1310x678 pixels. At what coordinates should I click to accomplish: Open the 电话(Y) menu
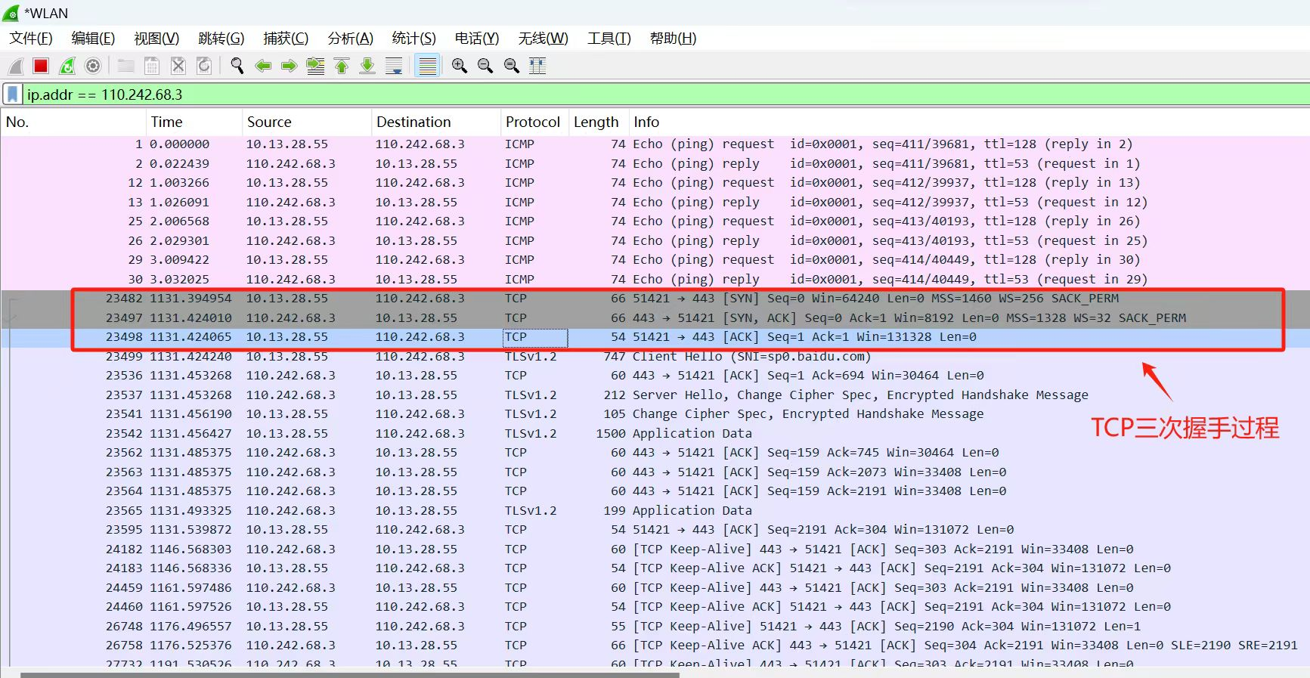coord(477,39)
